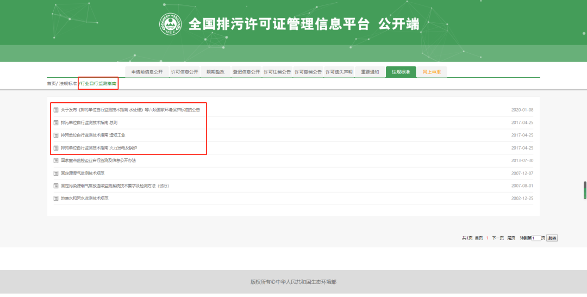The height and width of the screenshot is (297, 587).
Task: Click document icon beside 造纸工业 guideline
Action: pos(56,135)
